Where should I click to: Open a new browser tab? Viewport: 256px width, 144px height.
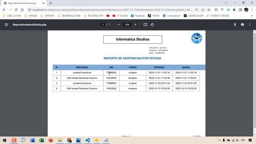click(51, 3)
